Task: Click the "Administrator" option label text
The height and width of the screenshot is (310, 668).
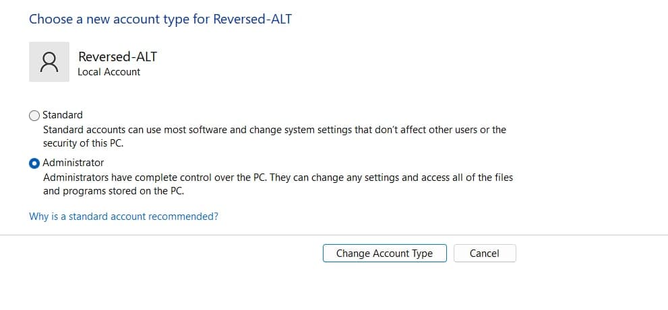Action: 73,163
